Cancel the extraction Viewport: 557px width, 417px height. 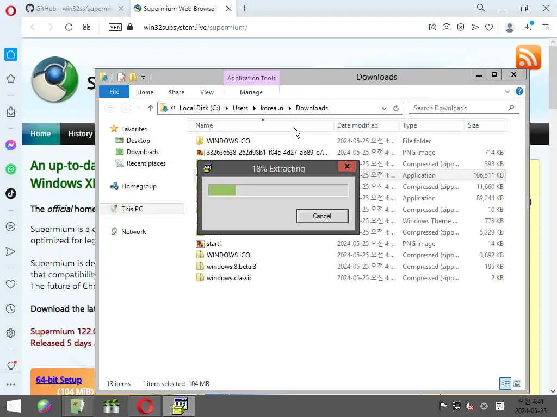click(x=322, y=216)
